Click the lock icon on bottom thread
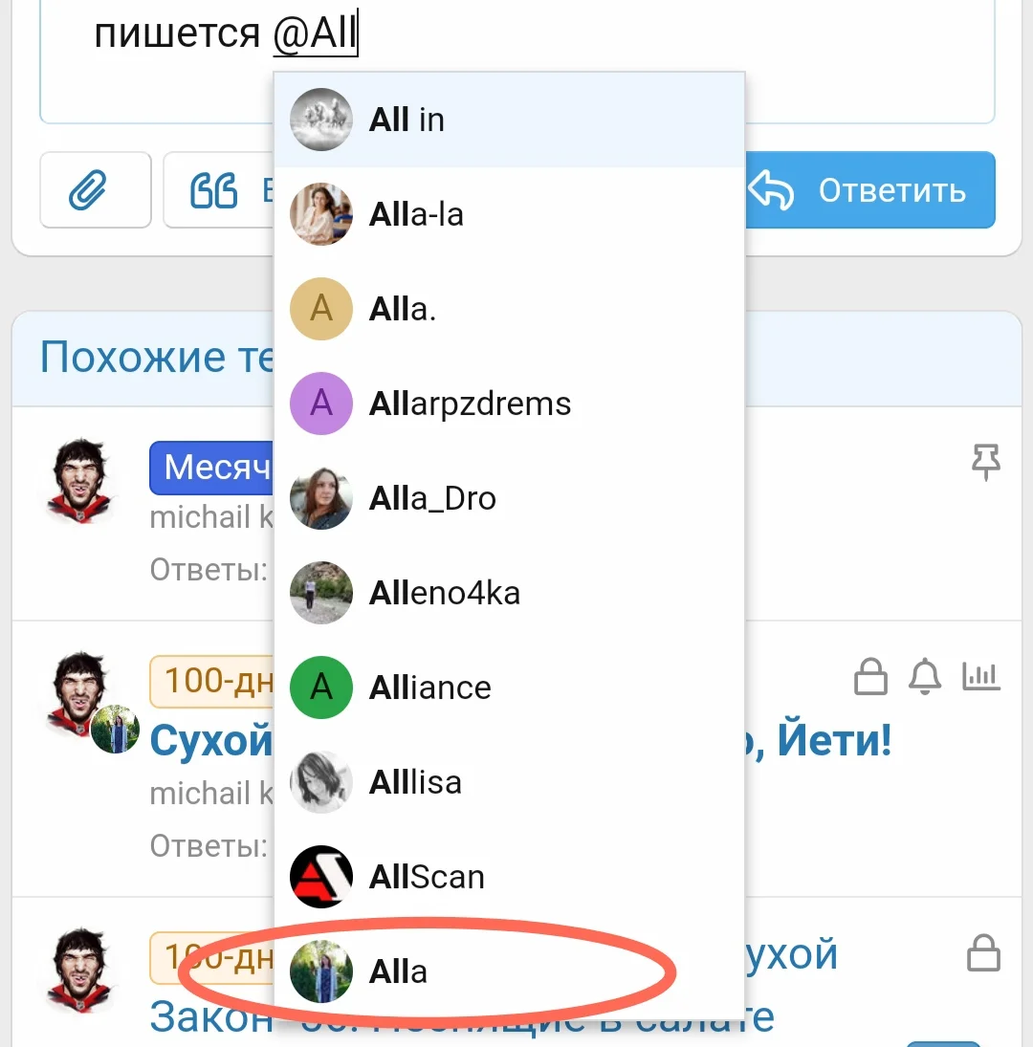 983,953
